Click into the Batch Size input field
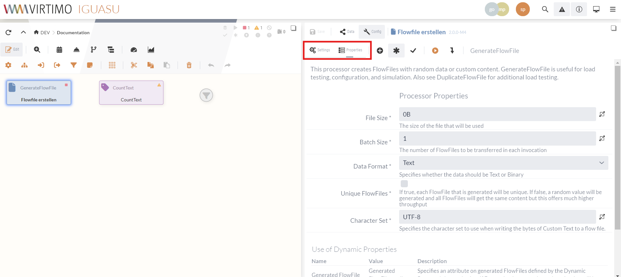Image resolution: width=621 pixels, height=277 pixels. pyautogui.click(x=497, y=139)
